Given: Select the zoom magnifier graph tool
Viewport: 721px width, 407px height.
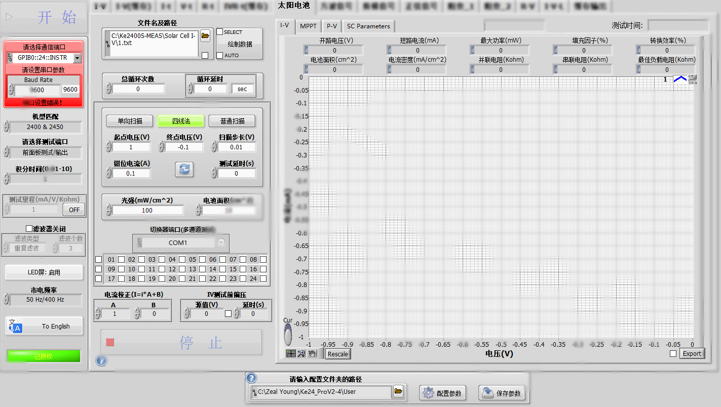Looking at the screenshot, I should click(301, 353).
